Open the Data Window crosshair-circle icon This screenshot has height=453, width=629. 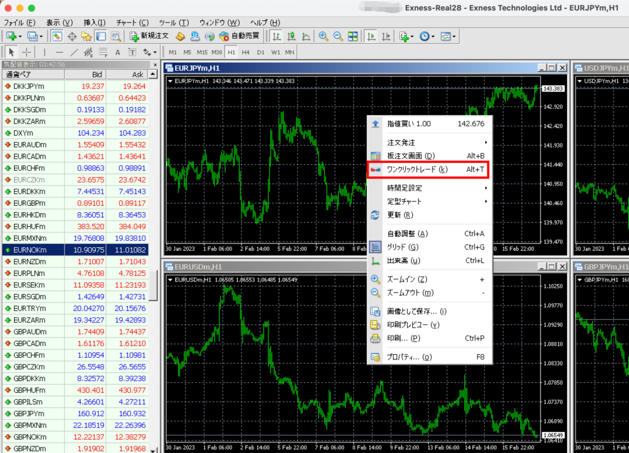(x=72, y=36)
